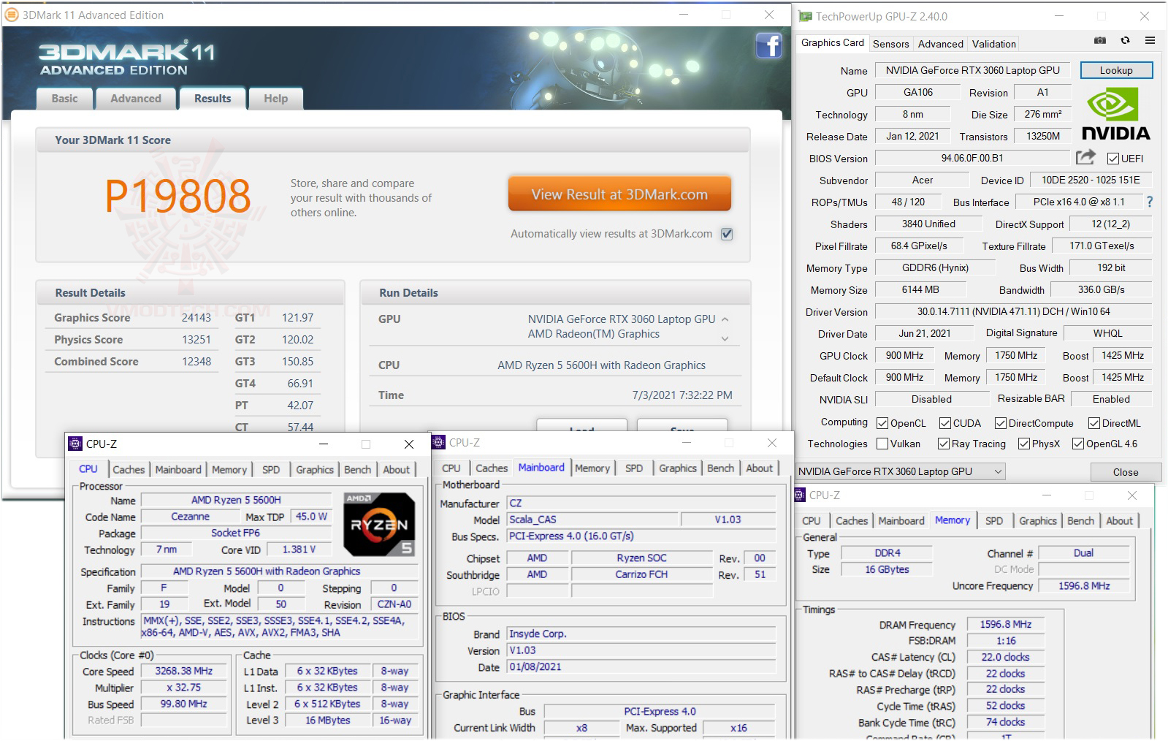1168x741 pixels.
Task: Toggle the DirectCompute checkbox
Action: [1001, 423]
